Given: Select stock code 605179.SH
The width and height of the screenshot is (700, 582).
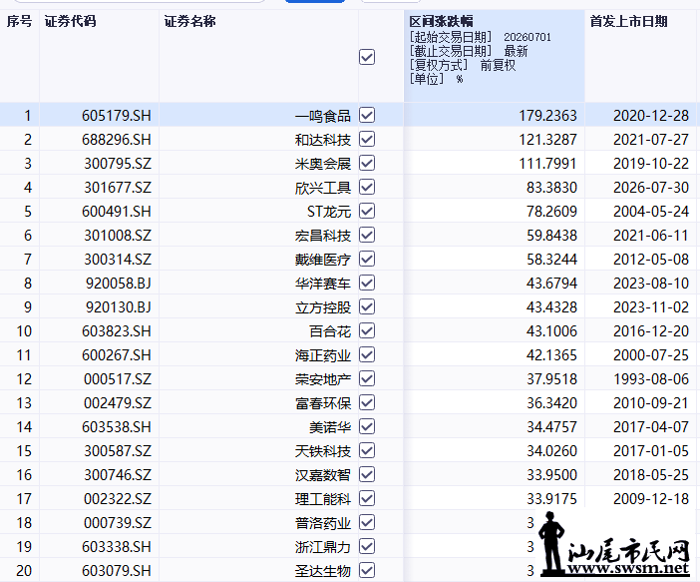Looking at the screenshot, I should pyautogui.click(x=117, y=116).
